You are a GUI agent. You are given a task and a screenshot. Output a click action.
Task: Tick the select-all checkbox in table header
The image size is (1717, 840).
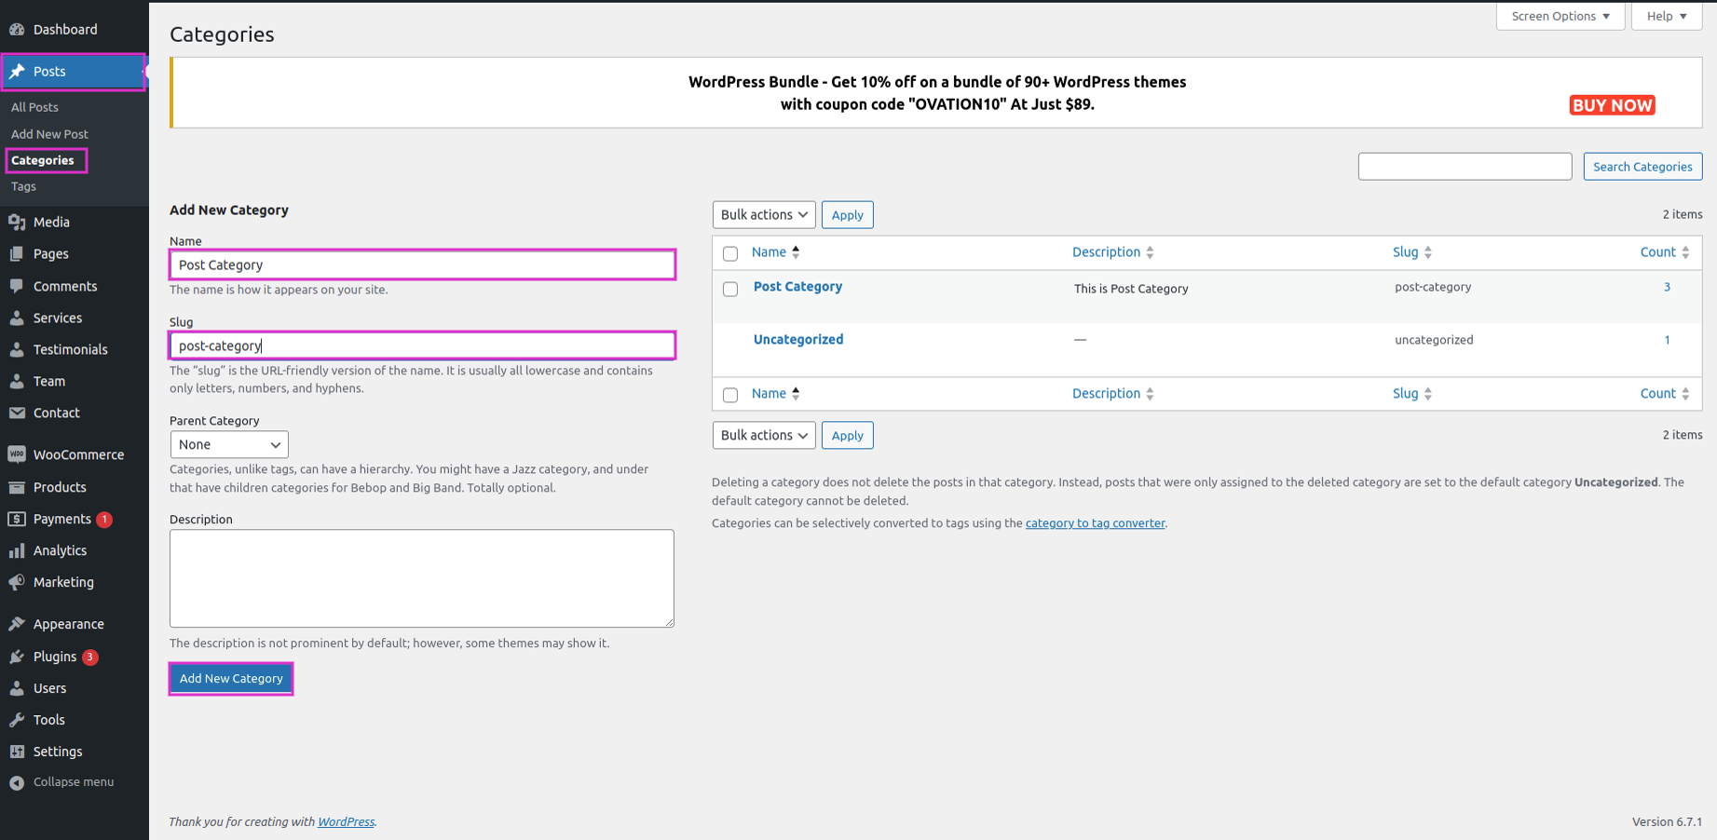coord(730,253)
